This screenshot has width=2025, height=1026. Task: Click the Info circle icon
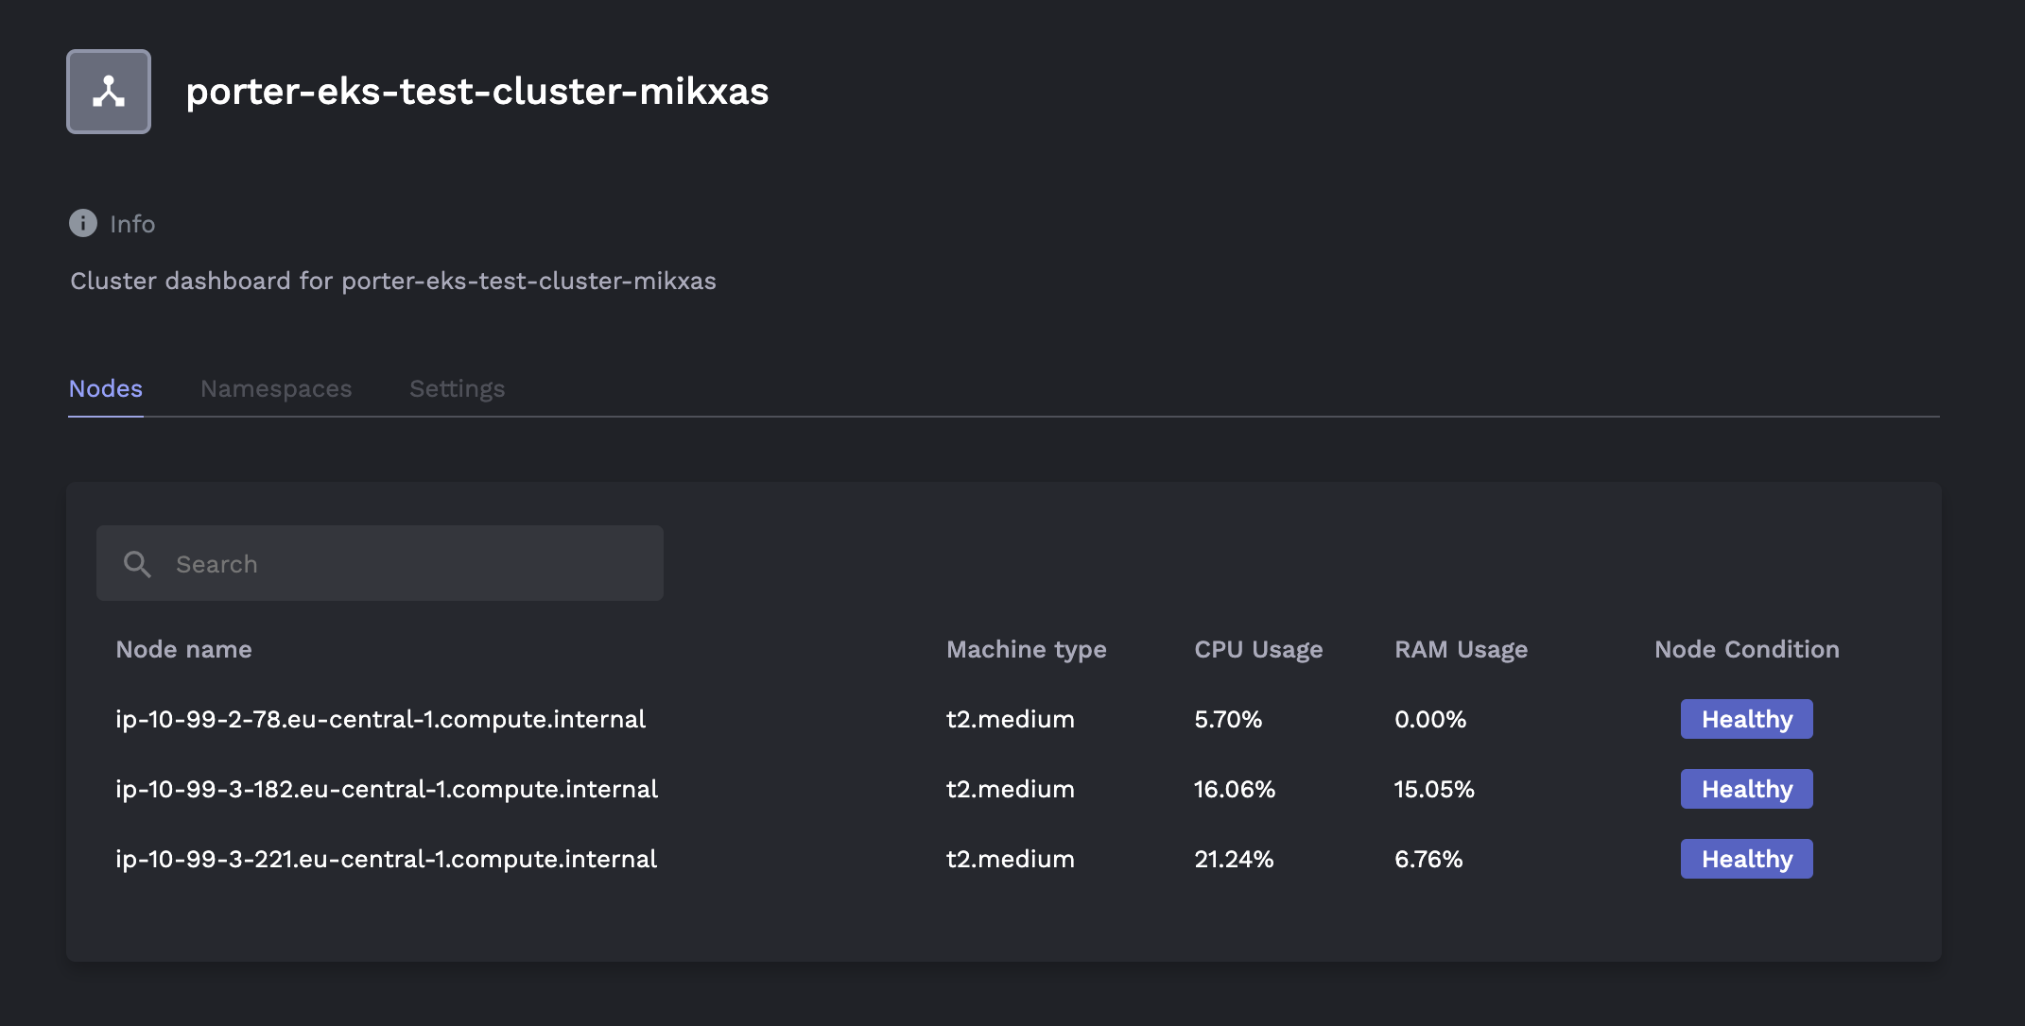(x=83, y=223)
